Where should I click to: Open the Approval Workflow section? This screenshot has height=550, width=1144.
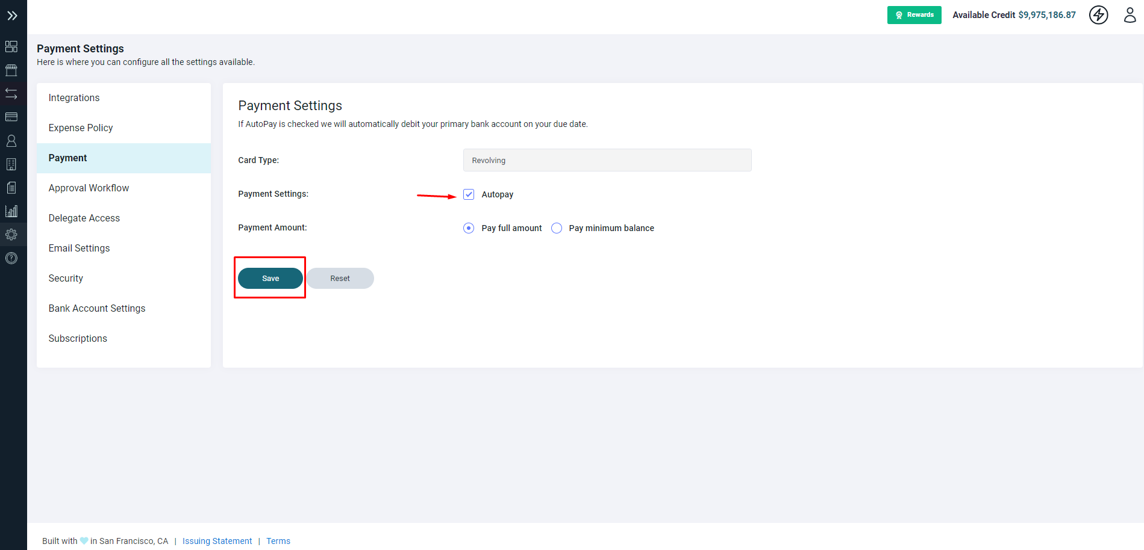[89, 188]
